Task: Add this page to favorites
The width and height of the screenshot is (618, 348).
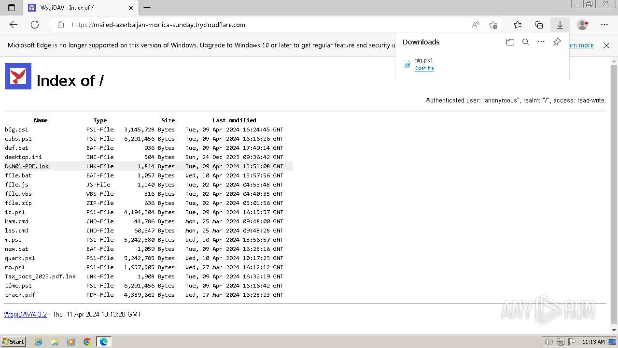Action: click(493, 25)
